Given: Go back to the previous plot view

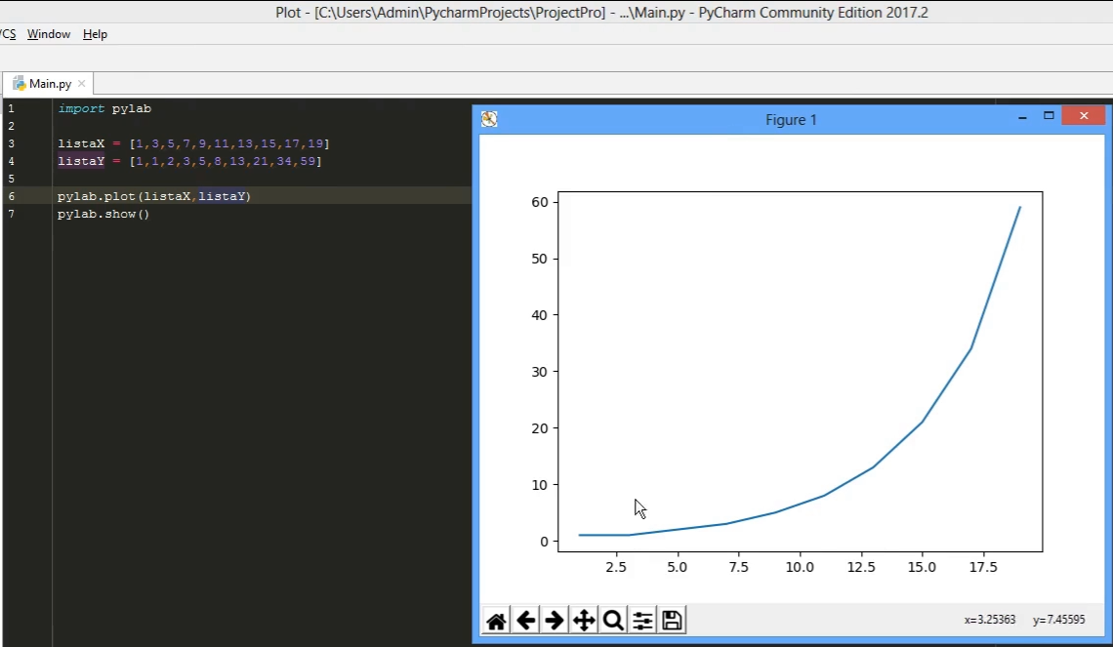Looking at the screenshot, I should pyautogui.click(x=525, y=621).
